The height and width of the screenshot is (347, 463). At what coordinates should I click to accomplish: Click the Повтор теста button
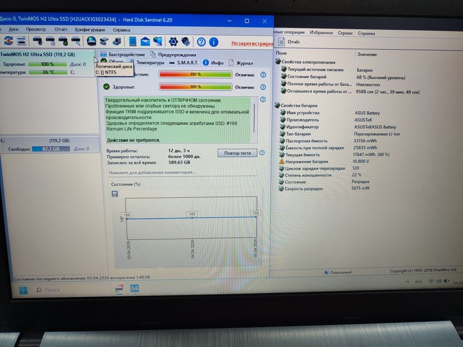tap(237, 153)
